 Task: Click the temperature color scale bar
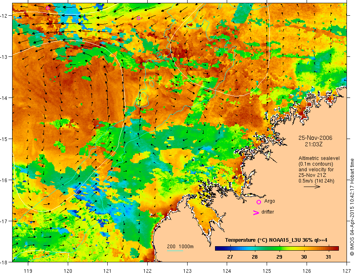click(x=277, y=249)
